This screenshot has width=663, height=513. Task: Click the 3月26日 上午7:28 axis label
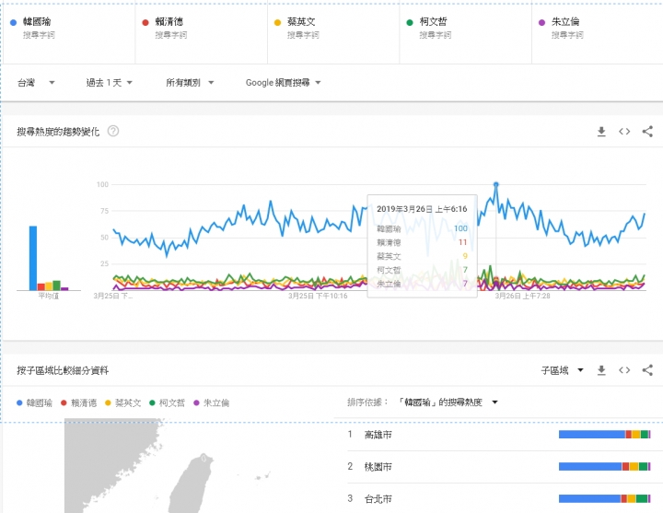pyautogui.click(x=523, y=296)
